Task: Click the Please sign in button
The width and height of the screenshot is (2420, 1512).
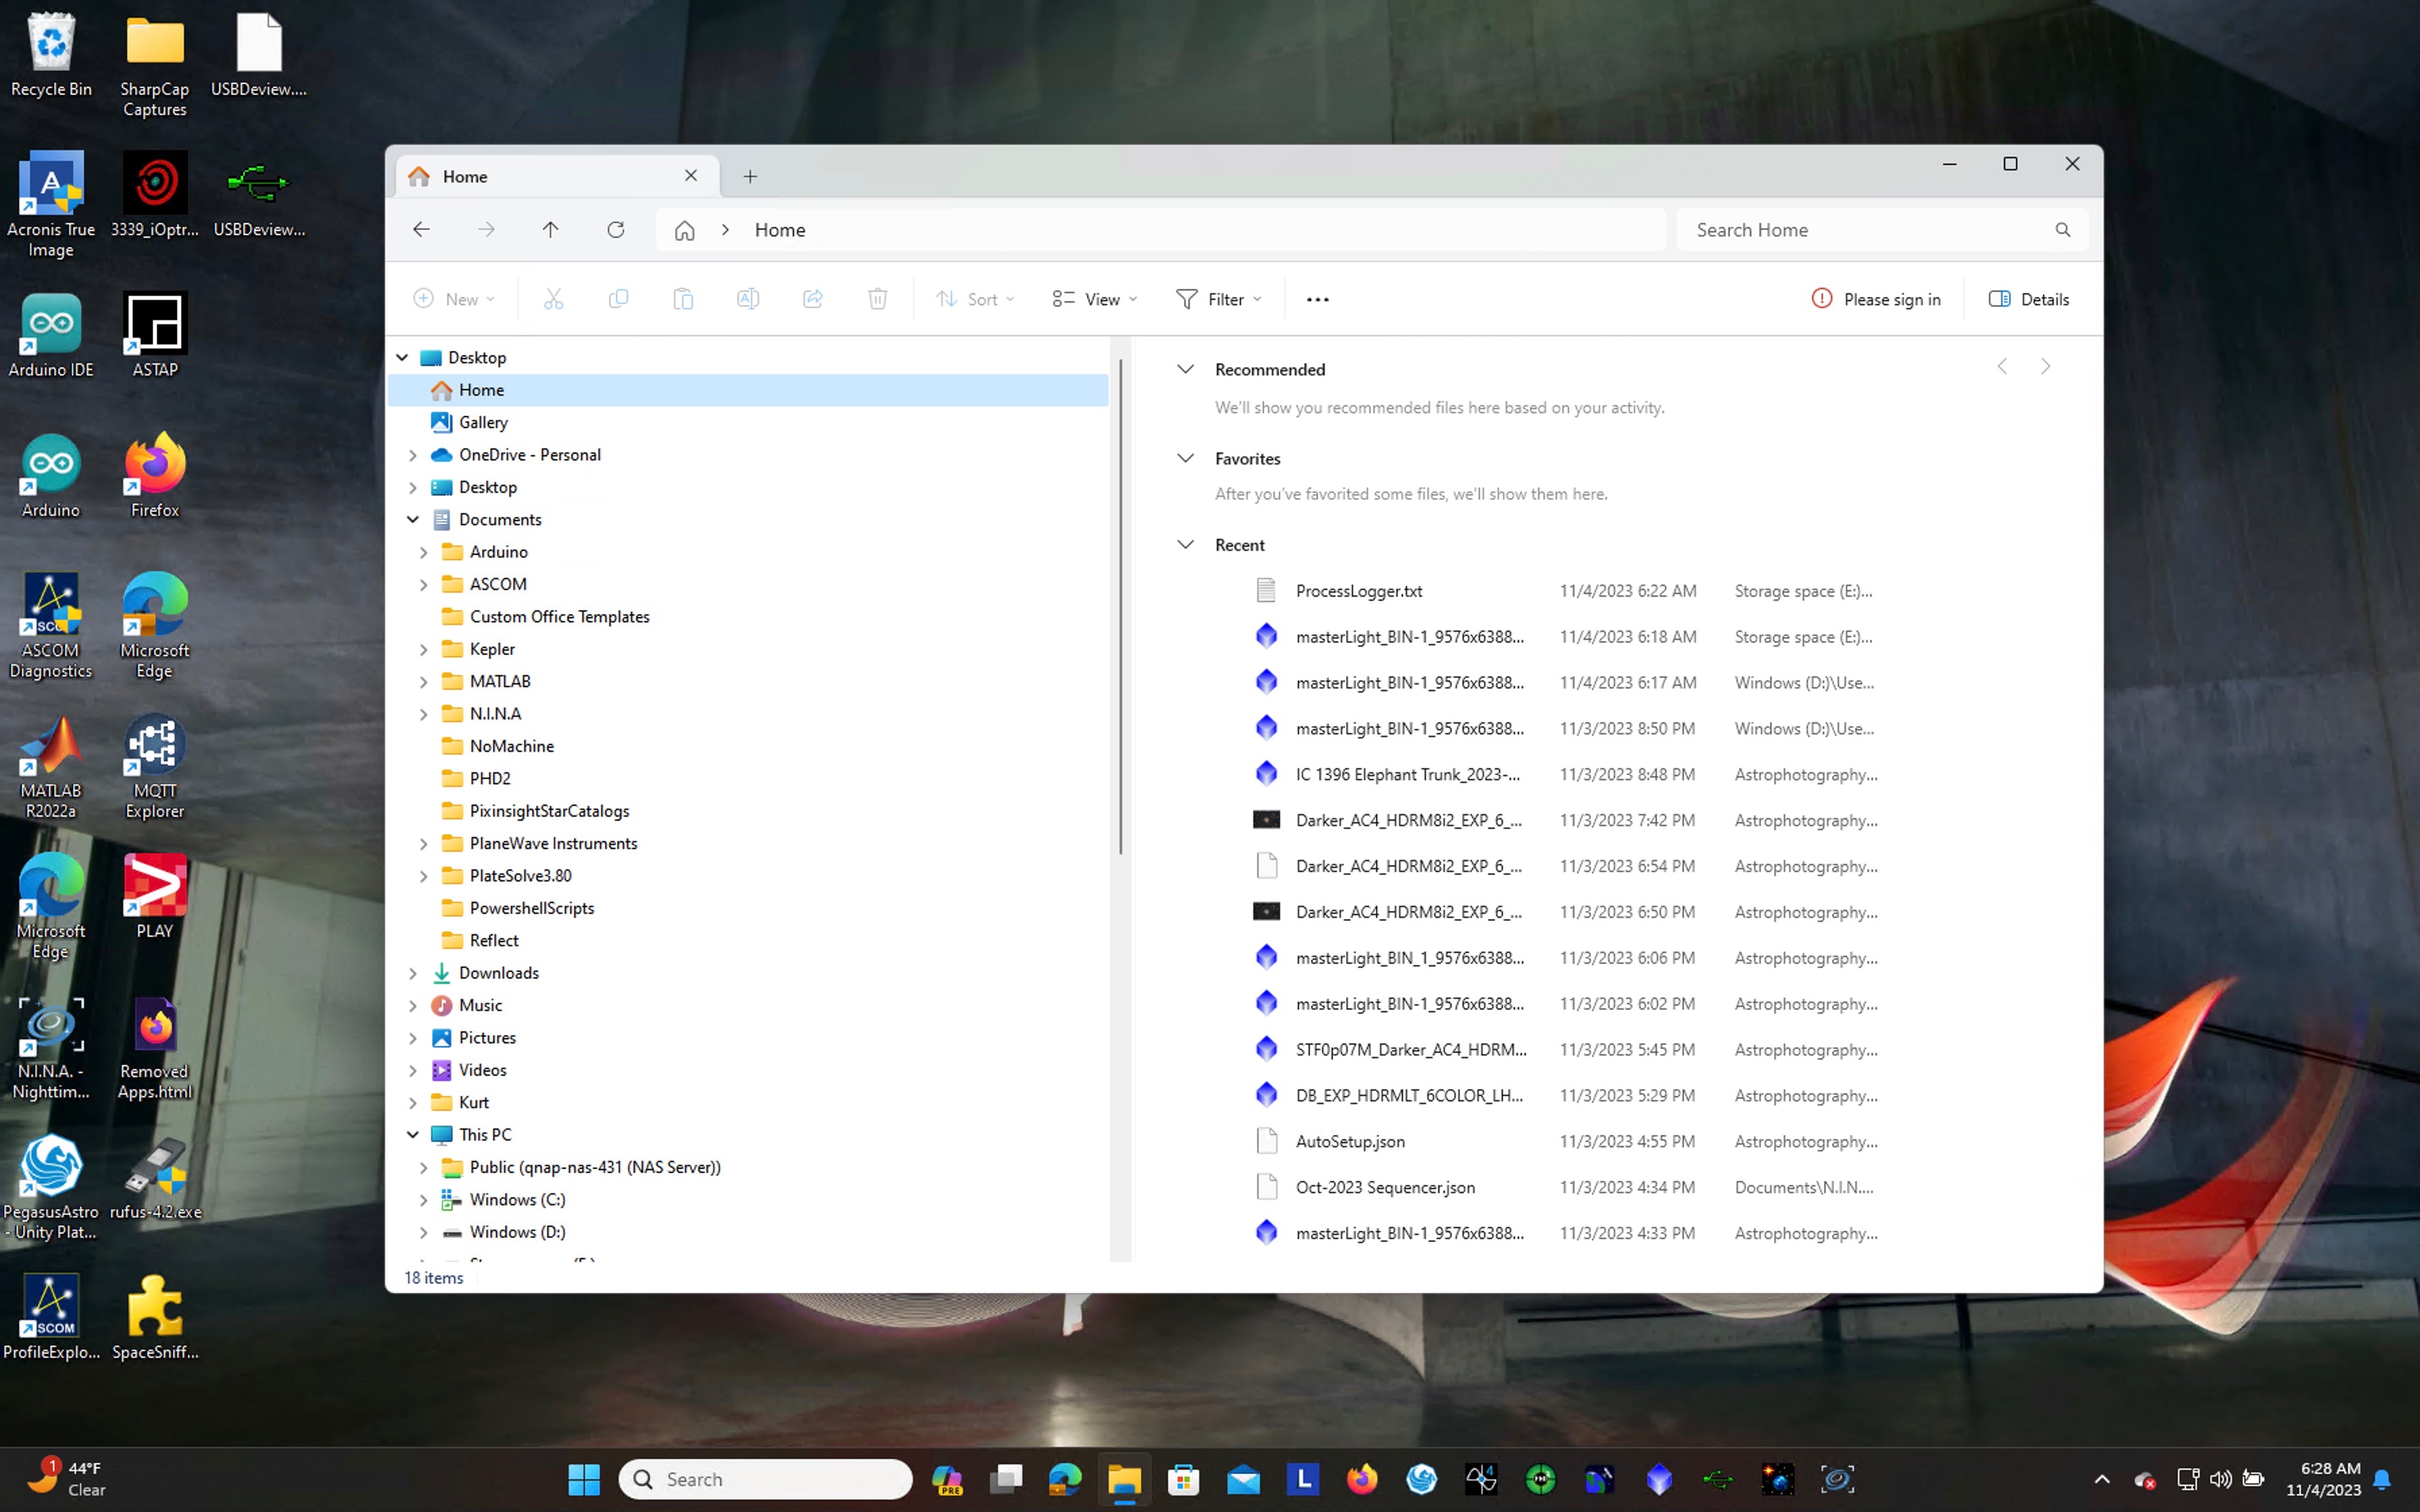Action: pos(1876,299)
